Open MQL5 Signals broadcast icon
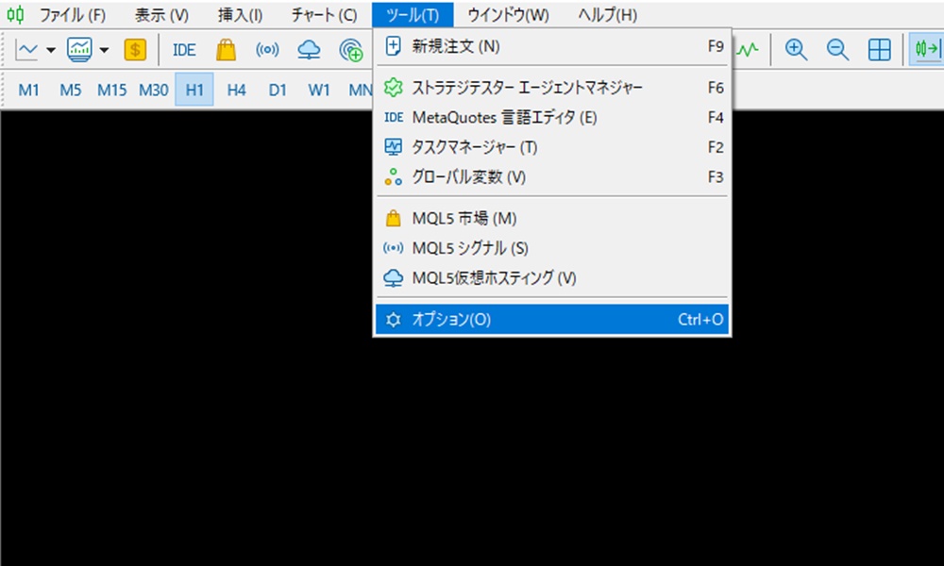The image size is (944, 566). [267, 50]
